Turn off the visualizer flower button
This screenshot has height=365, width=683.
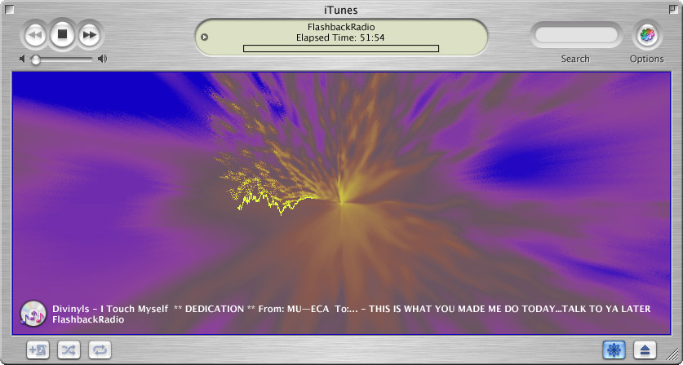614,350
